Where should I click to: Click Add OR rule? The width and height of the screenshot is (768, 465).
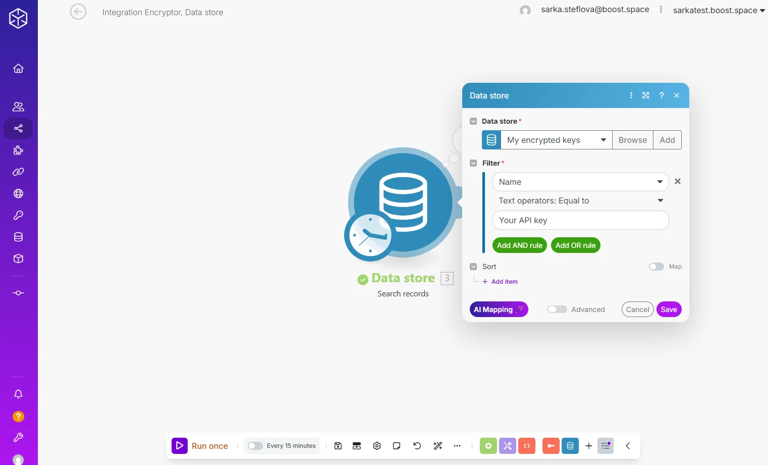pyautogui.click(x=576, y=245)
